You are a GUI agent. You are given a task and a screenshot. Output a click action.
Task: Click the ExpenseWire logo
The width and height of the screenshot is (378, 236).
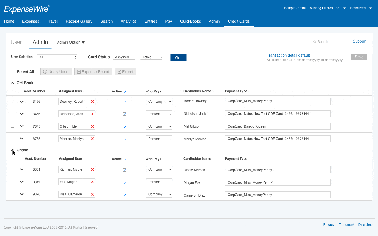27,9
